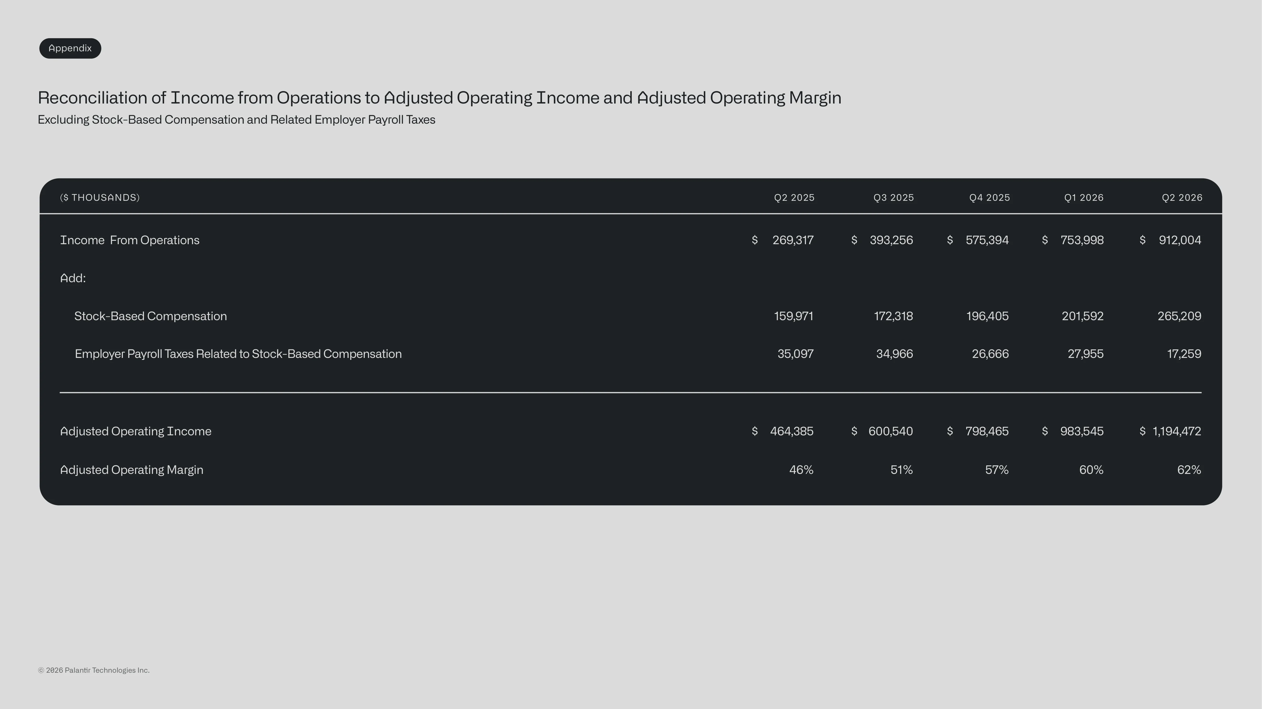Click the Income From Operations row label
Image resolution: width=1262 pixels, height=709 pixels.
(130, 240)
